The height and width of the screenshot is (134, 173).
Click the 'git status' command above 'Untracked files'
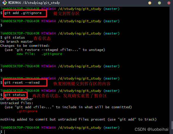click(x=15, y=95)
